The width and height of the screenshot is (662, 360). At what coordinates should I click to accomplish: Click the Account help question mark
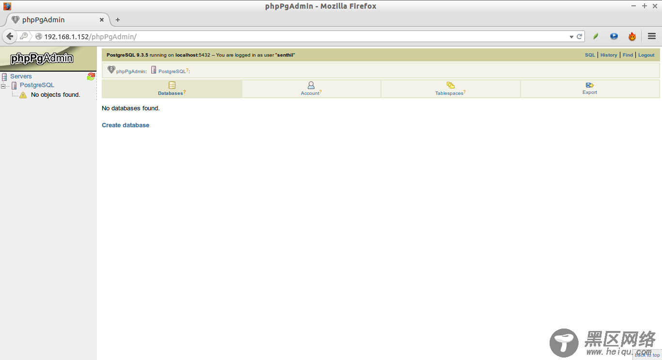tap(321, 91)
